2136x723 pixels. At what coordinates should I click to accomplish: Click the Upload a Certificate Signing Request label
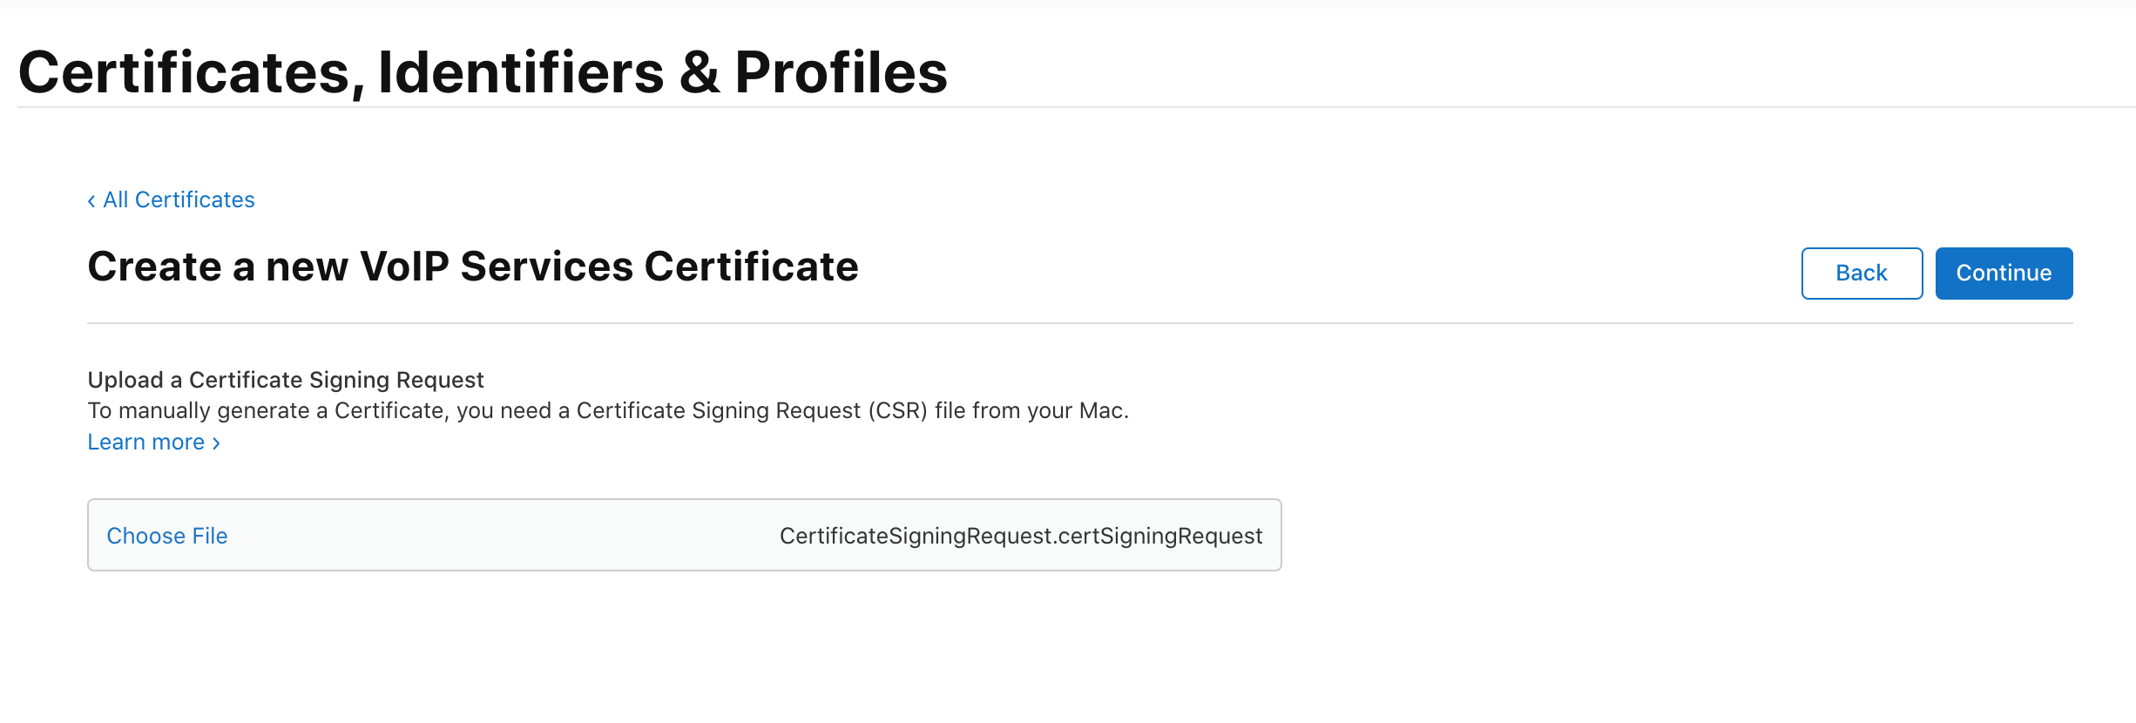286,380
